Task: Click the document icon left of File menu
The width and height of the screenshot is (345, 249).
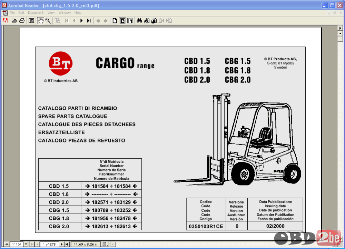Action: [5, 12]
